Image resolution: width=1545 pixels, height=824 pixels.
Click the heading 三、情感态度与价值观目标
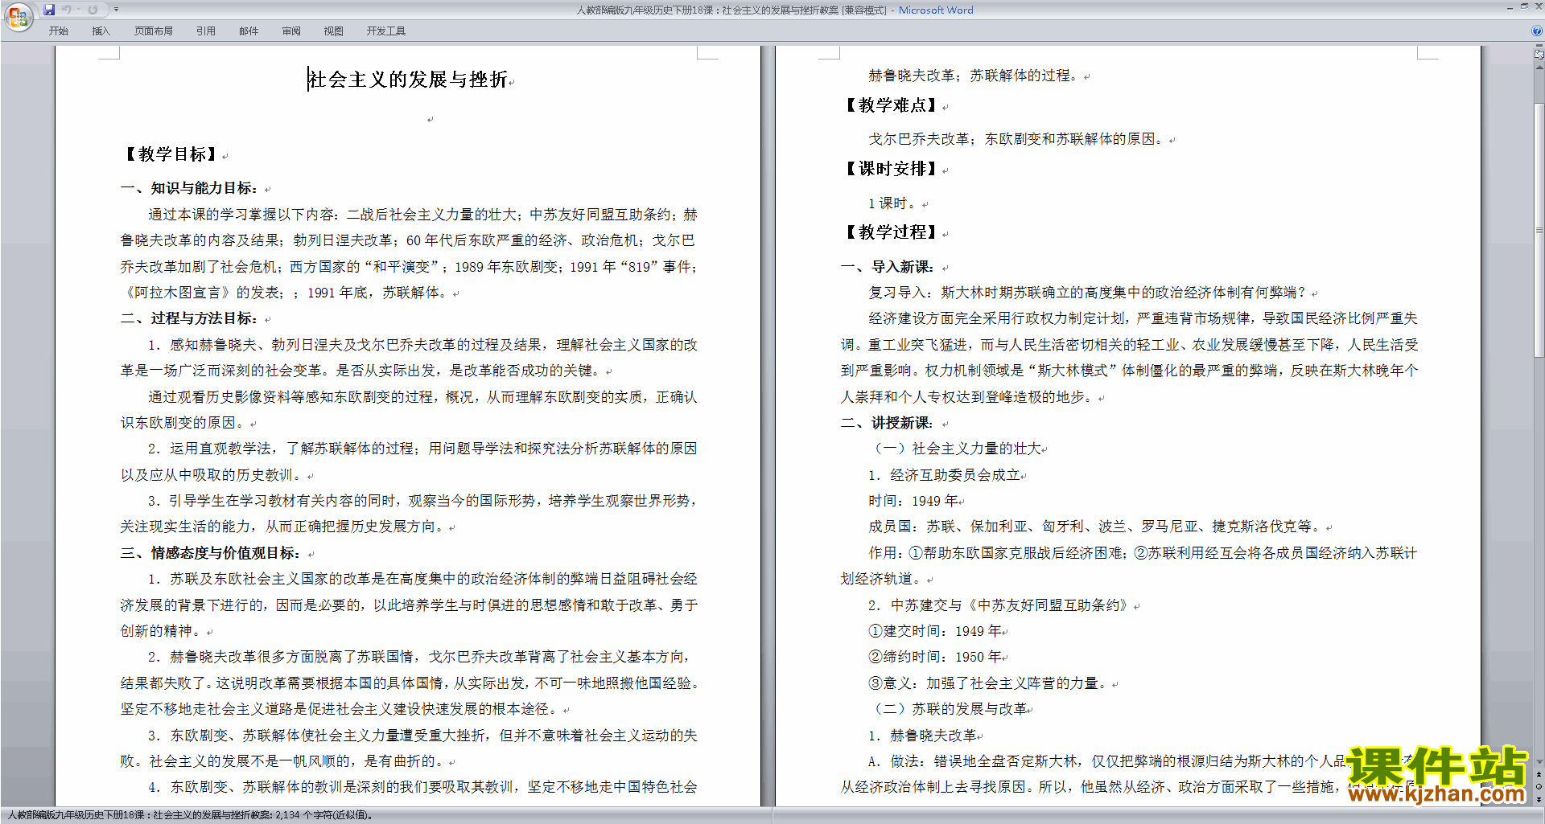tap(210, 553)
